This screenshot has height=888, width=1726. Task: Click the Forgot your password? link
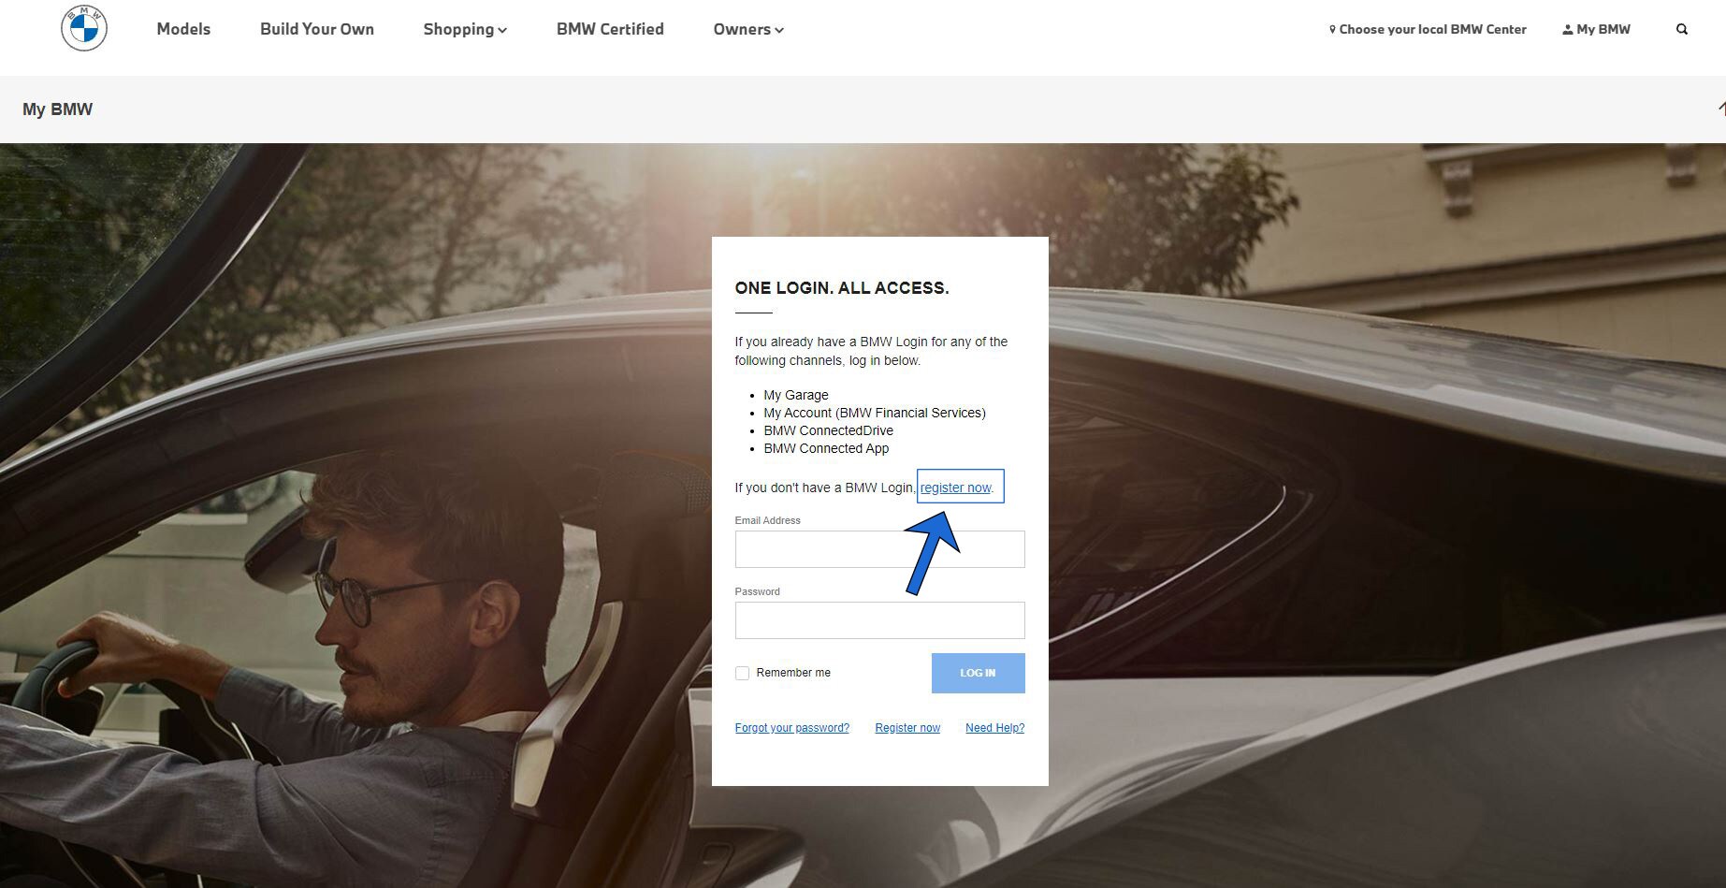[x=791, y=728]
